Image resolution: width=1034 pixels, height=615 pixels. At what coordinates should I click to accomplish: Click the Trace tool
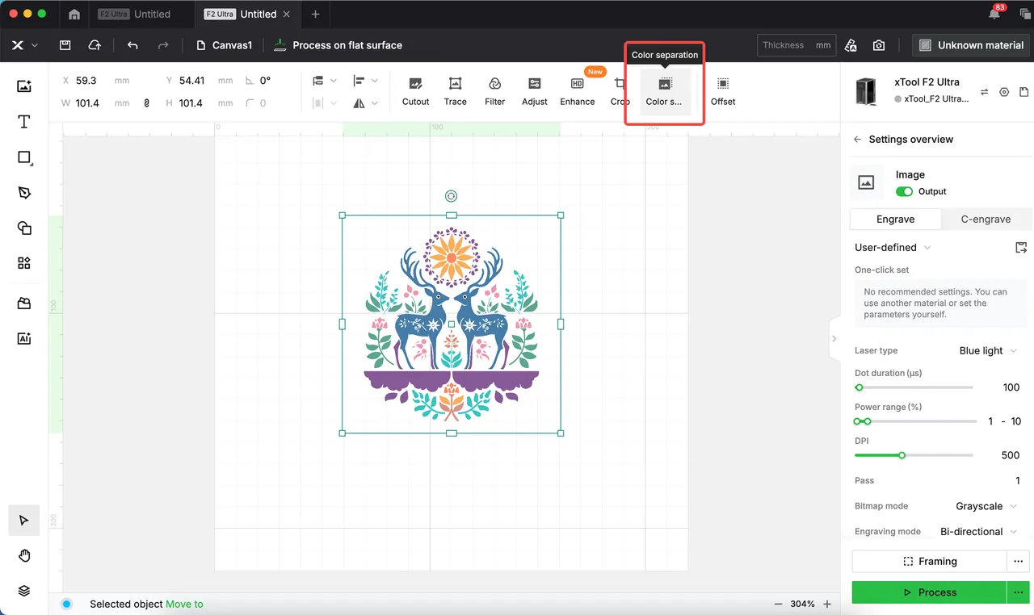click(455, 91)
